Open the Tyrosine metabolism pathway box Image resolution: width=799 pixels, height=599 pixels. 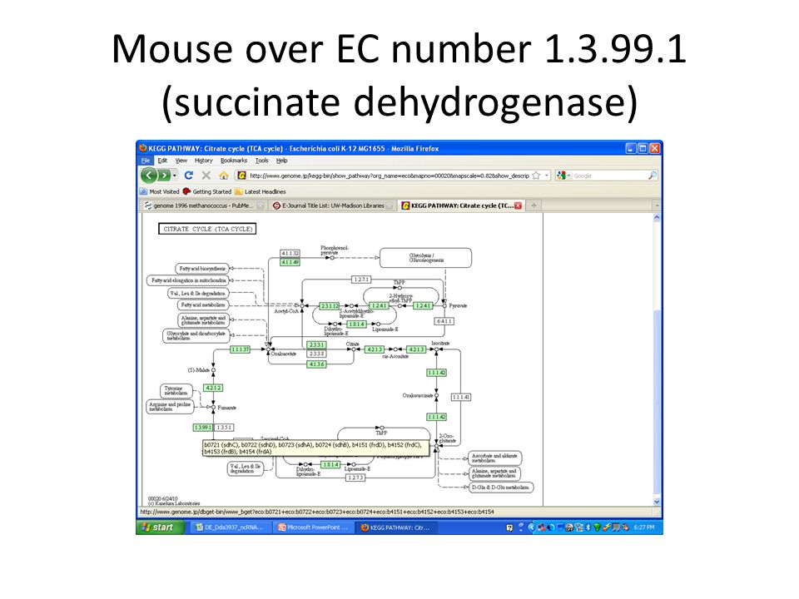tap(176, 391)
